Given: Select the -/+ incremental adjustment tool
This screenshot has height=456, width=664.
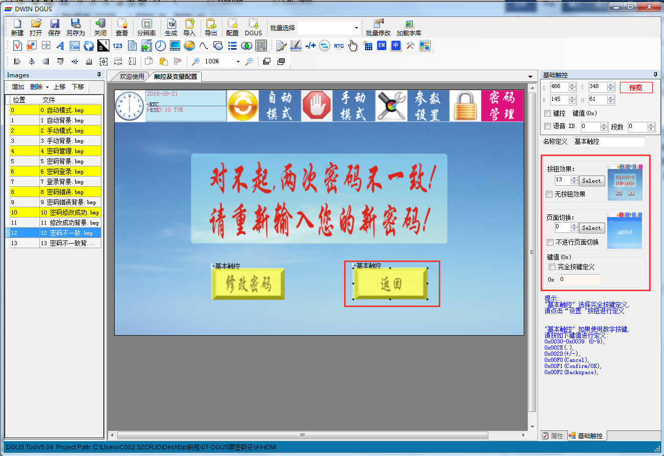Looking at the screenshot, I should [310, 46].
